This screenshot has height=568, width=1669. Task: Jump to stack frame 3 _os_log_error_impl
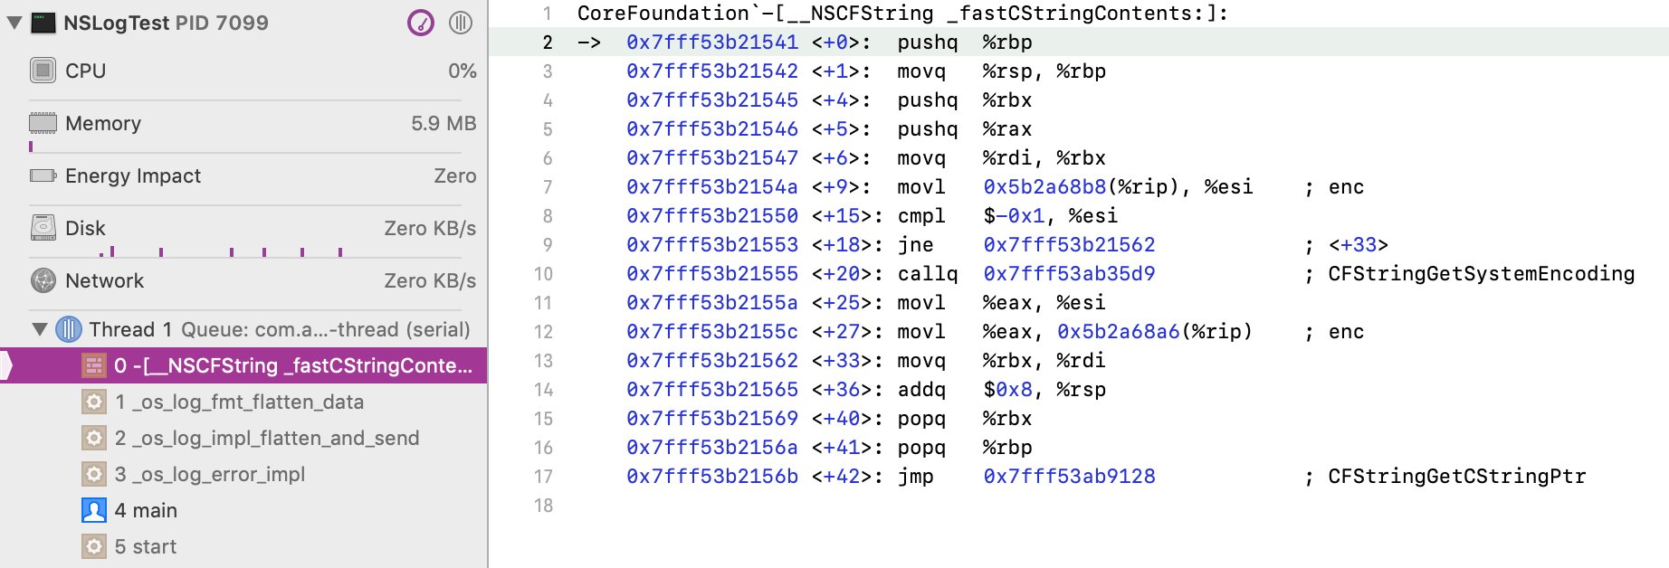[x=209, y=474]
